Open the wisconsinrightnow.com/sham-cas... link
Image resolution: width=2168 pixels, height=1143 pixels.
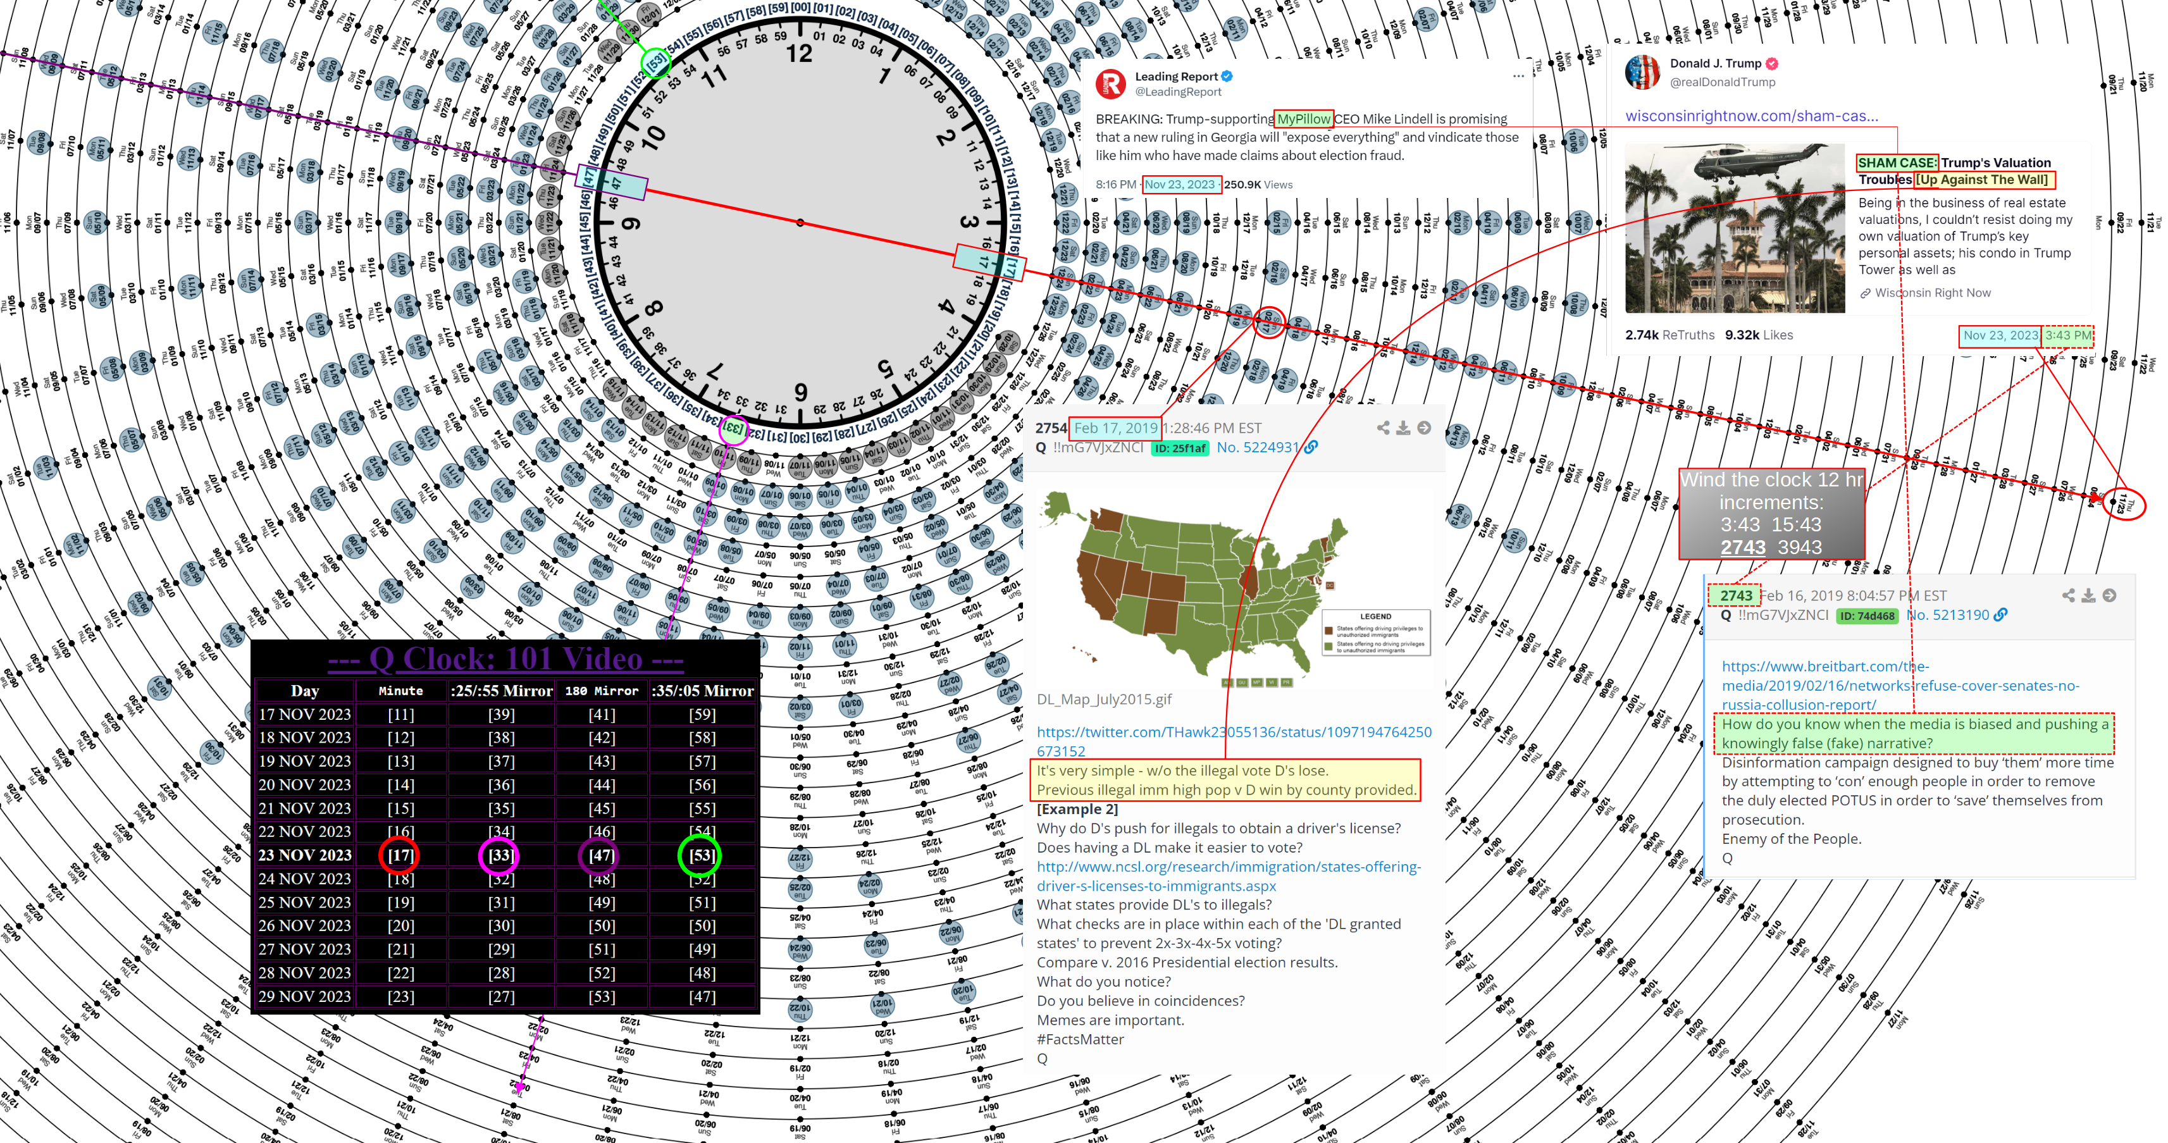click(1750, 115)
